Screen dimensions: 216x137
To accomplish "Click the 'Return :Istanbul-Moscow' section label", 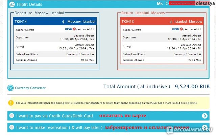I will [x=143, y=13].
